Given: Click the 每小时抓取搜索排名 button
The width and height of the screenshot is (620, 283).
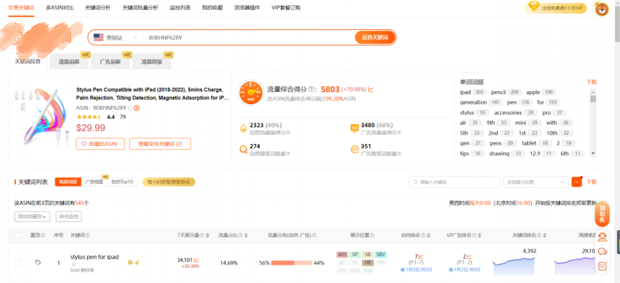Looking at the screenshot, I should [x=169, y=182].
